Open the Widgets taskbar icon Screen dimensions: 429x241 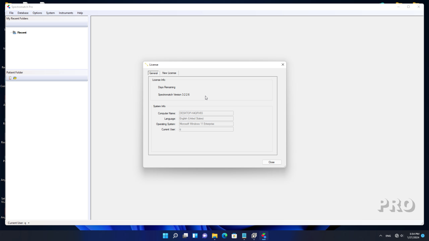(195, 236)
